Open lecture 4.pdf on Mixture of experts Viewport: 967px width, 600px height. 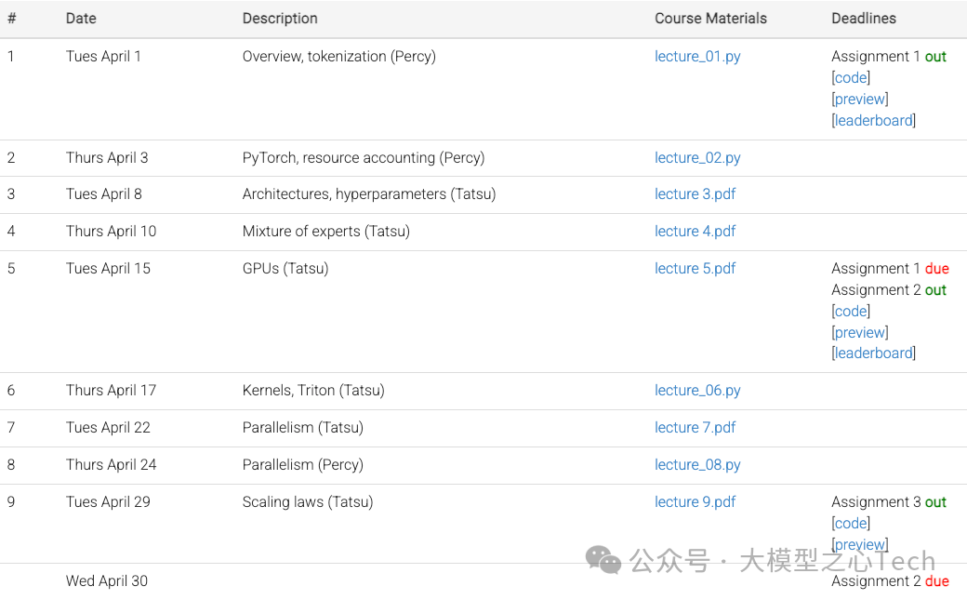tap(695, 232)
